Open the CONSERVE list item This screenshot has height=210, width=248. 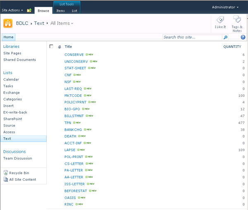[x=74, y=55]
